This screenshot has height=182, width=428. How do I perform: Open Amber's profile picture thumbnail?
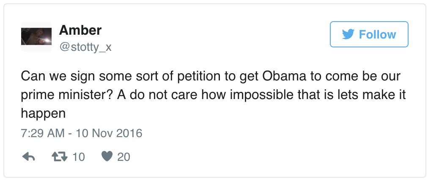[x=36, y=36]
